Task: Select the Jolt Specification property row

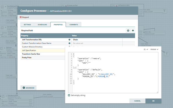Action: [x=43, y=50]
